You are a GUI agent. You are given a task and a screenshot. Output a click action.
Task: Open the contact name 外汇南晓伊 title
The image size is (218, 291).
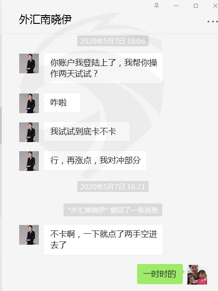[x=45, y=19]
